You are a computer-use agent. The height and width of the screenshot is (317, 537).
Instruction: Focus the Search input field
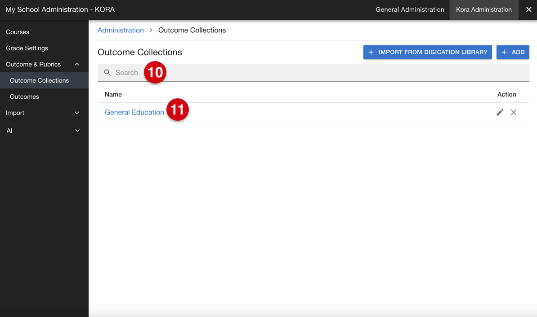pyautogui.click(x=313, y=72)
